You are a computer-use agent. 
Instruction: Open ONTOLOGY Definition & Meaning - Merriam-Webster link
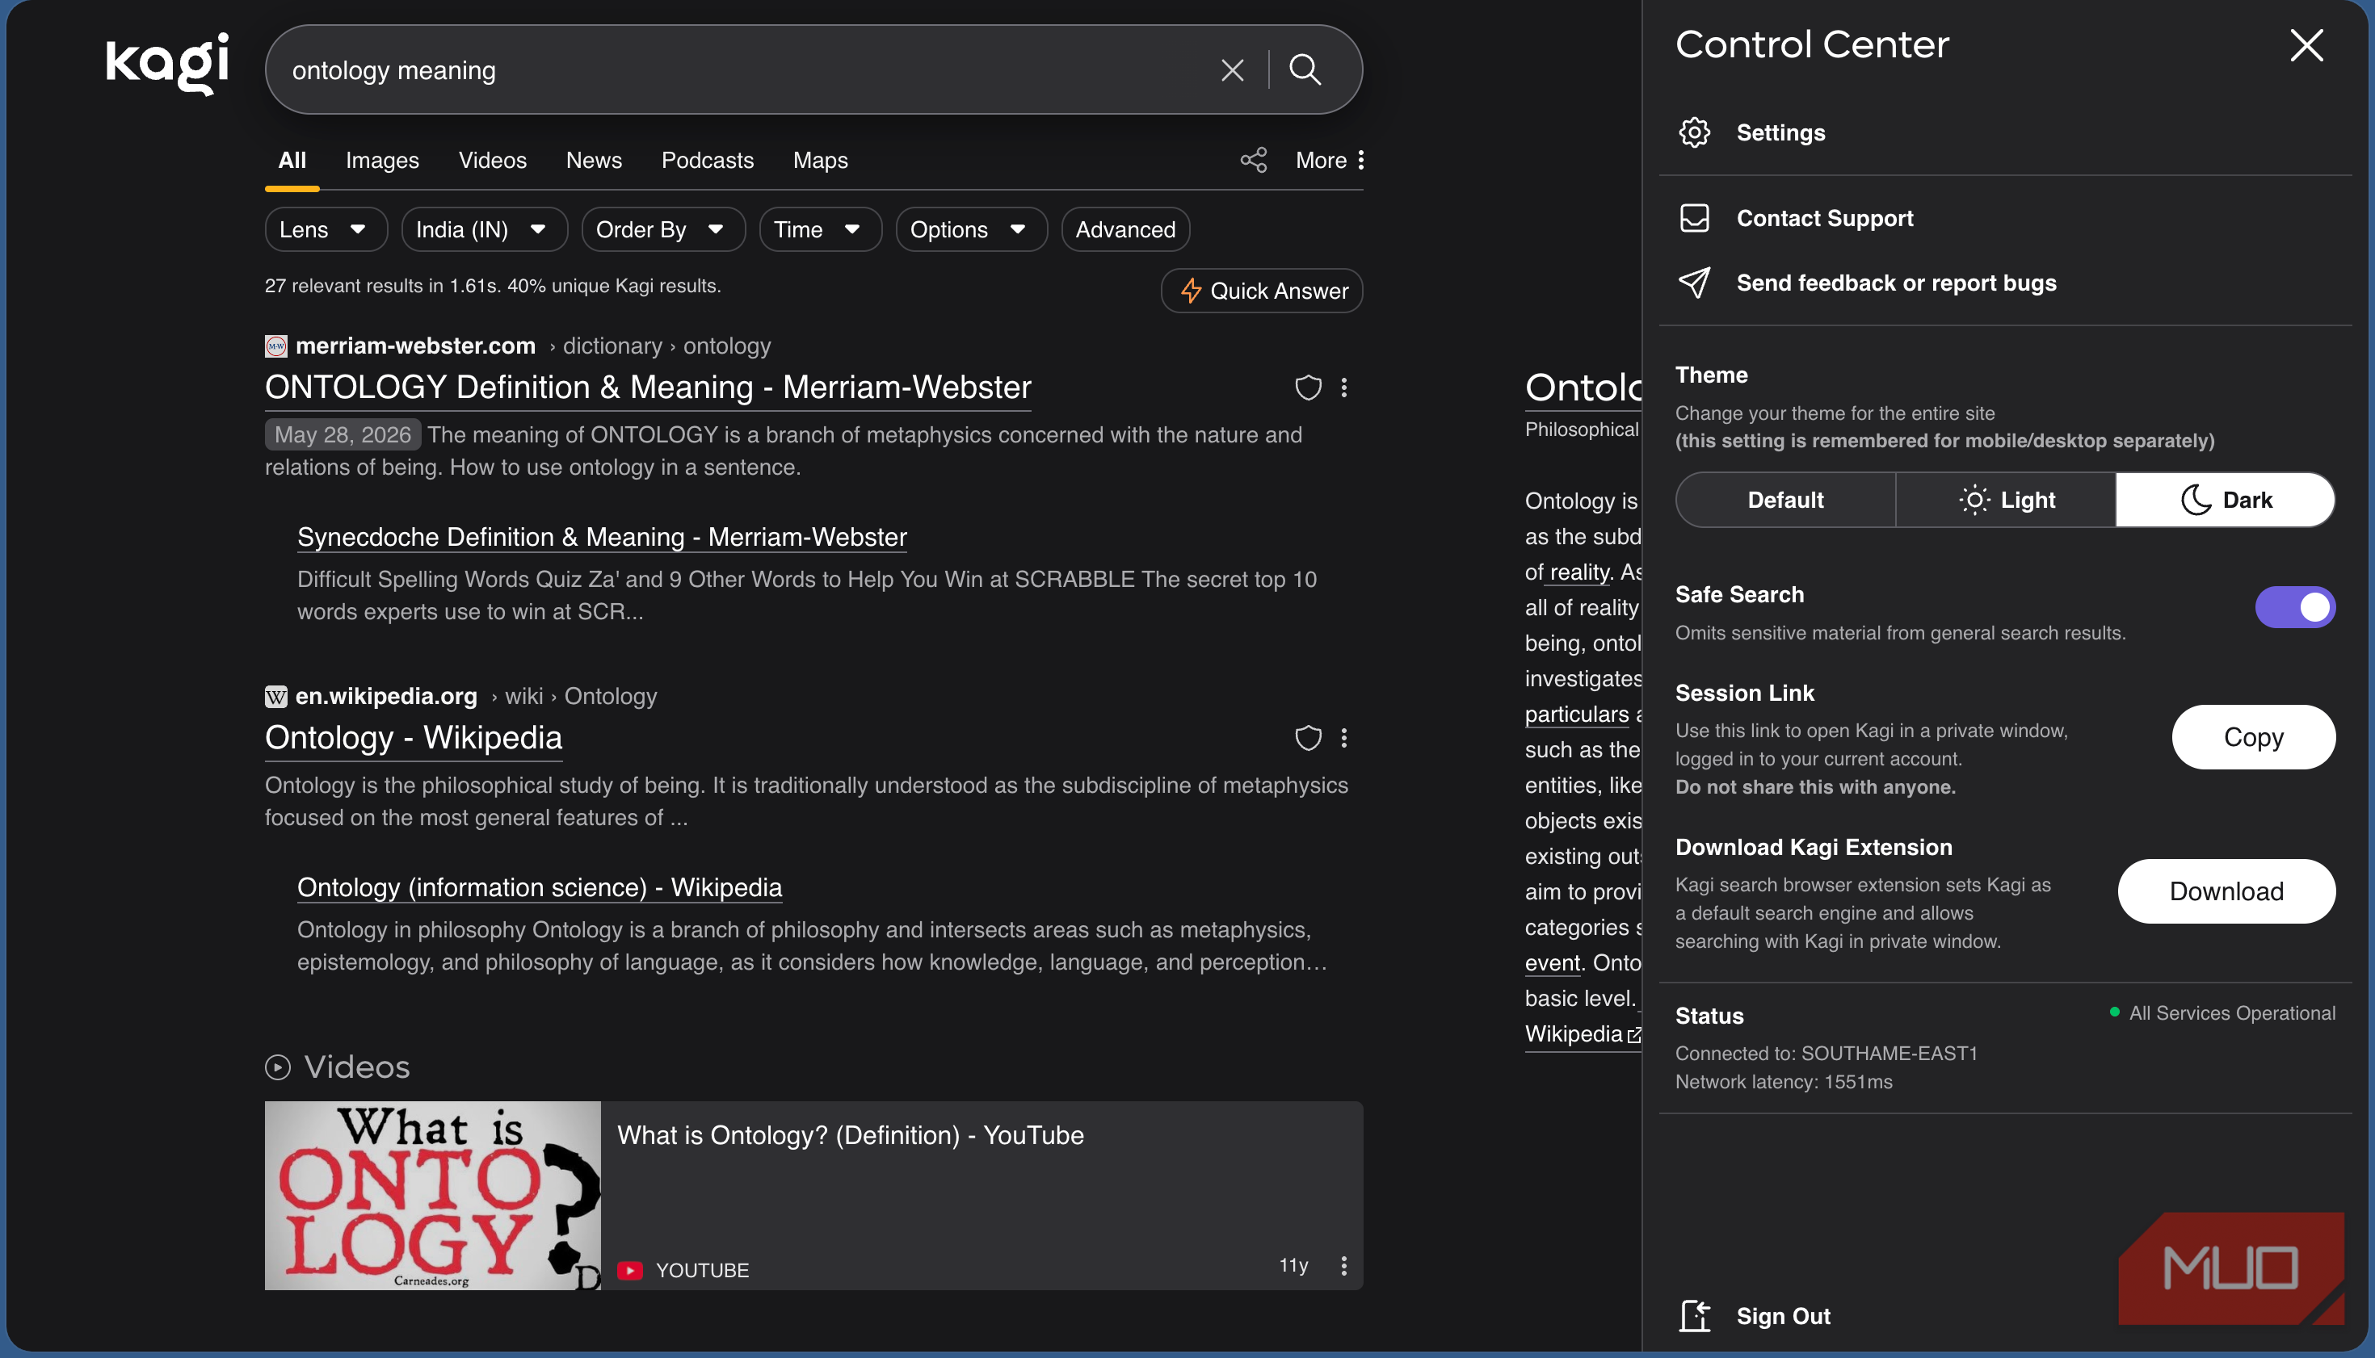coord(648,387)
